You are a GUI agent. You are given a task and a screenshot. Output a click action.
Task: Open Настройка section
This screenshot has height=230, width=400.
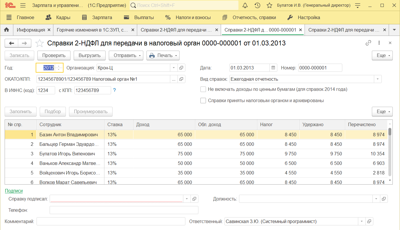click(x=304, y=17)
